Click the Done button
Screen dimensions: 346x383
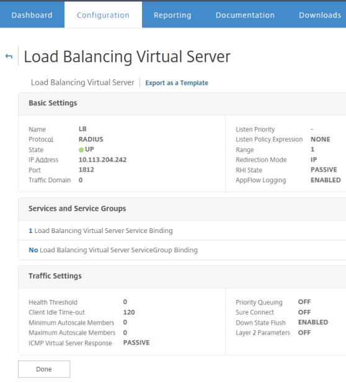tap(44, 369)
